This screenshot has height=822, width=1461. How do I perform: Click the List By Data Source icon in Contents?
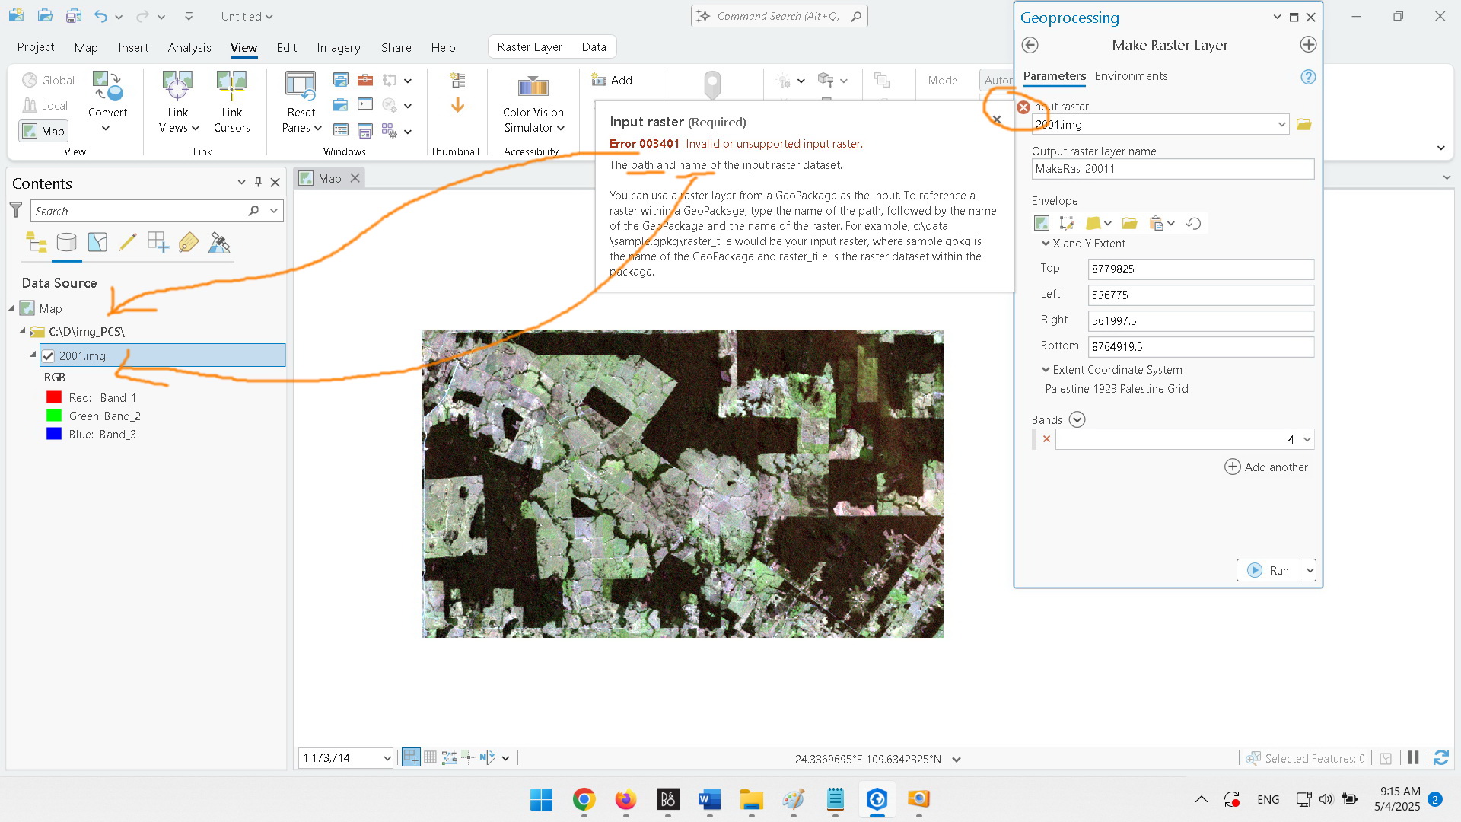(x=67, y=242)
